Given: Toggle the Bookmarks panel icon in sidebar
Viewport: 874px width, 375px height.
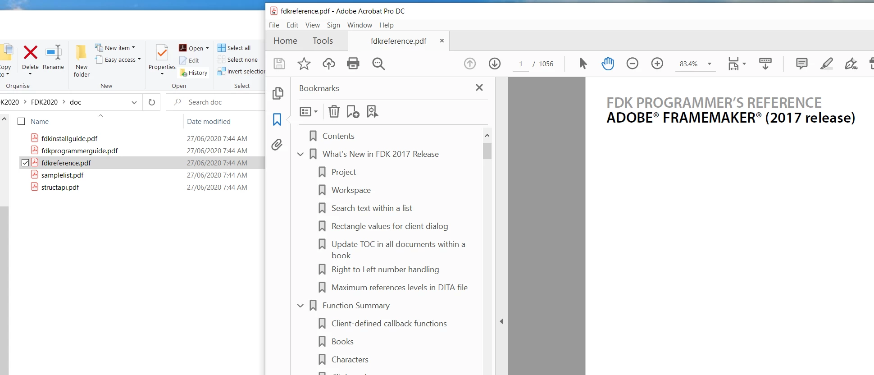Looking at the screenshot, I should pos(277,119).
